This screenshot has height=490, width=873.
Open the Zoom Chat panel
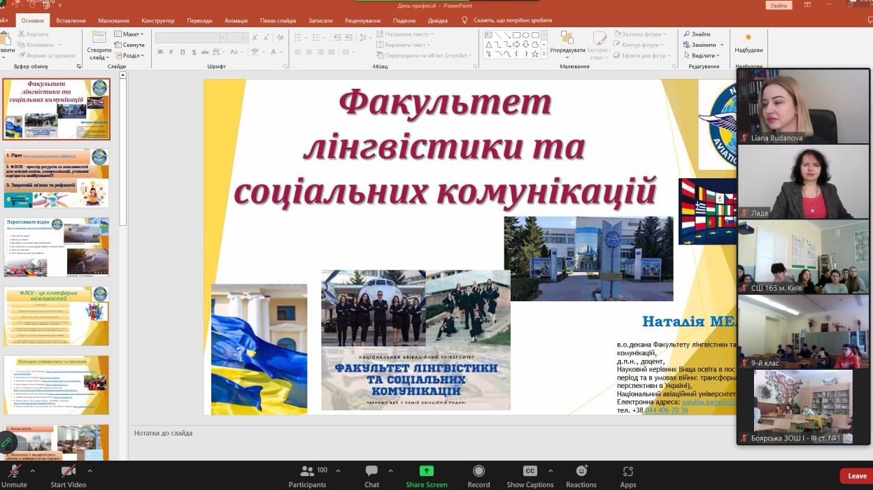[x=371, y=472]
